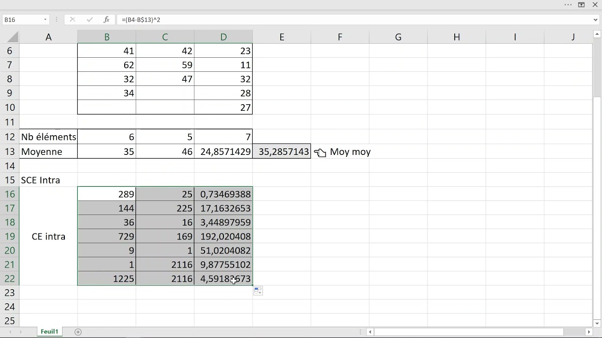Select column B header
Viewport: 602px width, 338px height.
point(107,37)
